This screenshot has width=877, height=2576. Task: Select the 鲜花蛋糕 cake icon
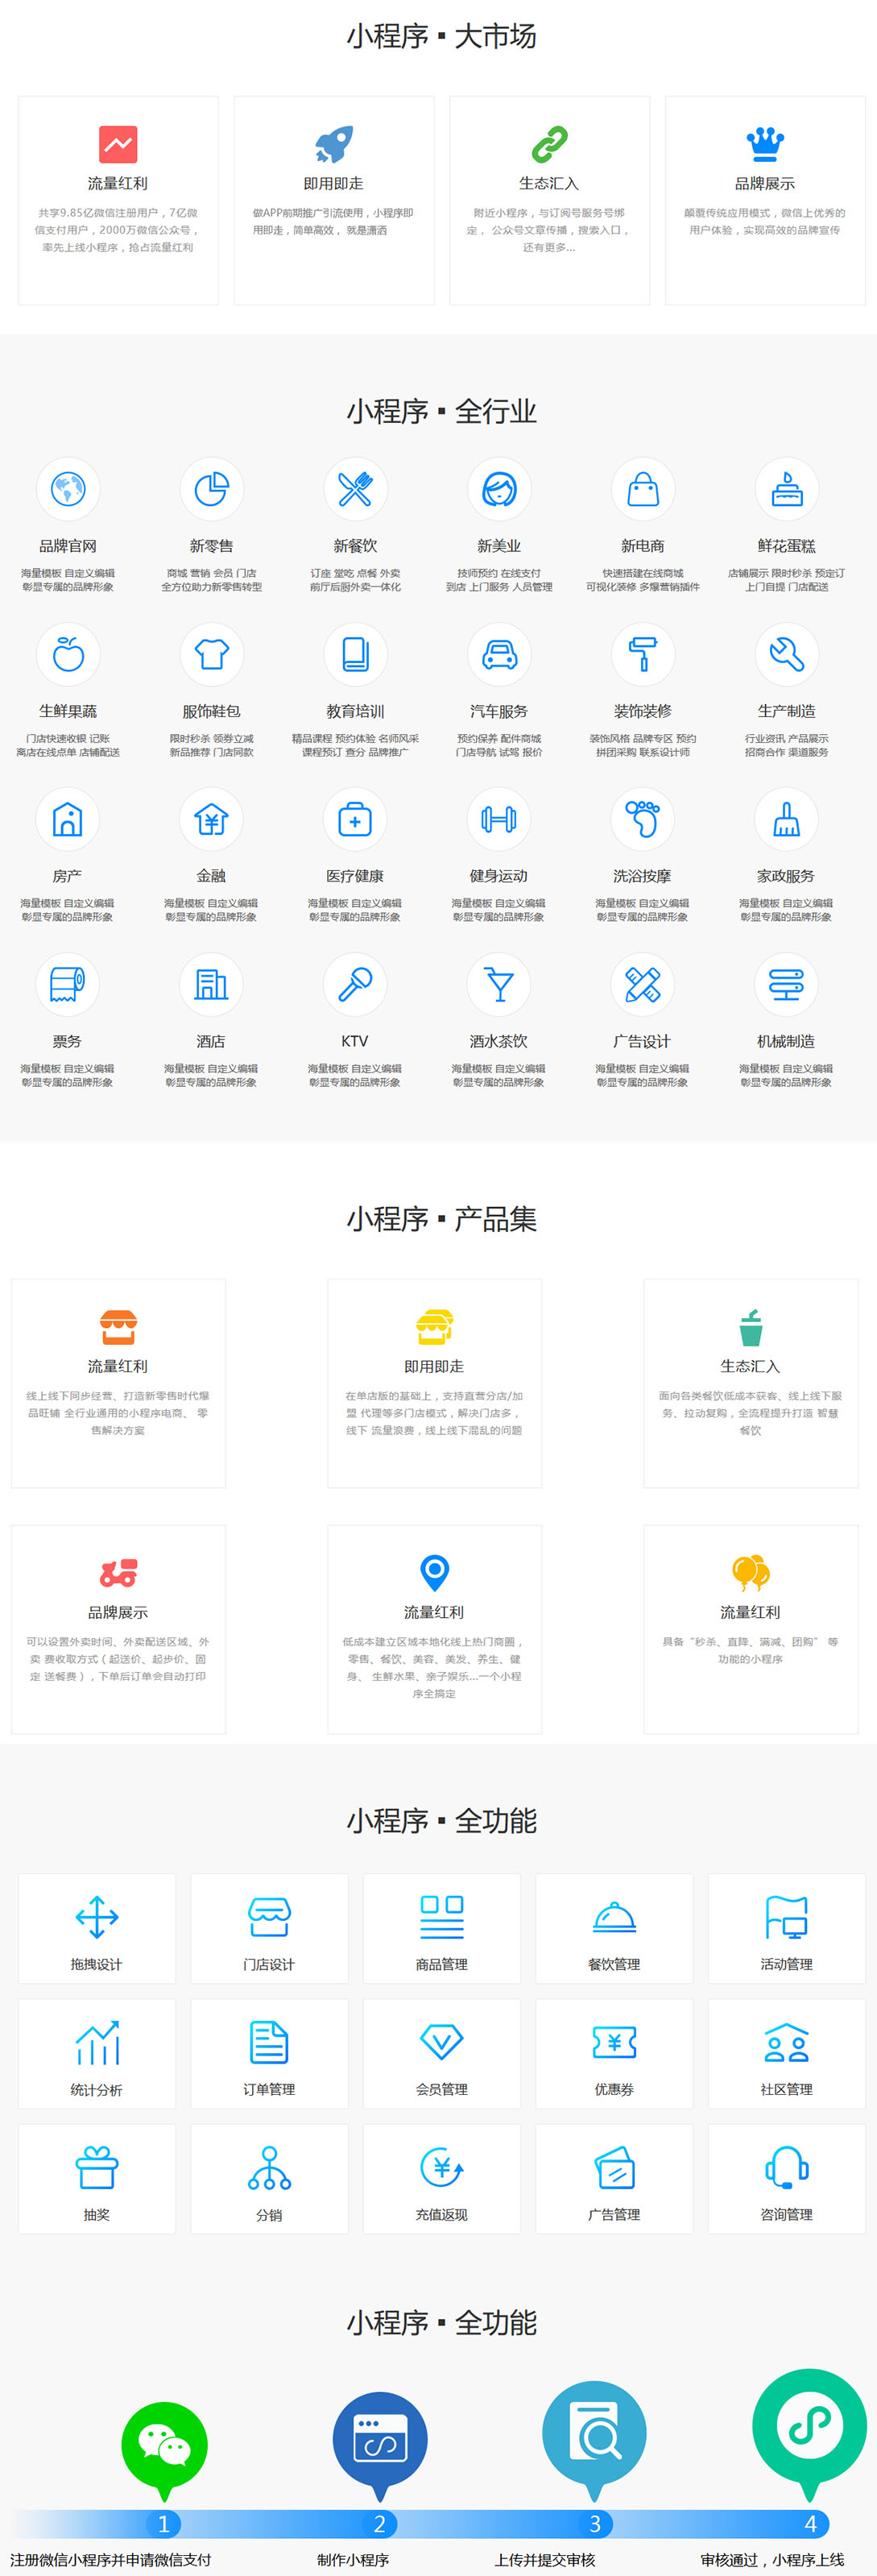point(787,489)
